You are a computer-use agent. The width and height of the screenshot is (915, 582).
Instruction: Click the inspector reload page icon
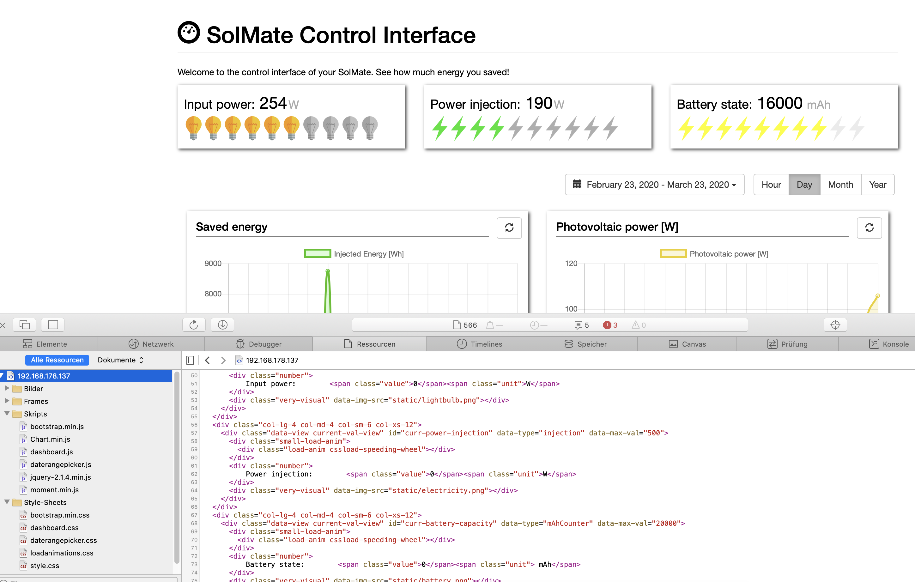(x=193, y=325)
